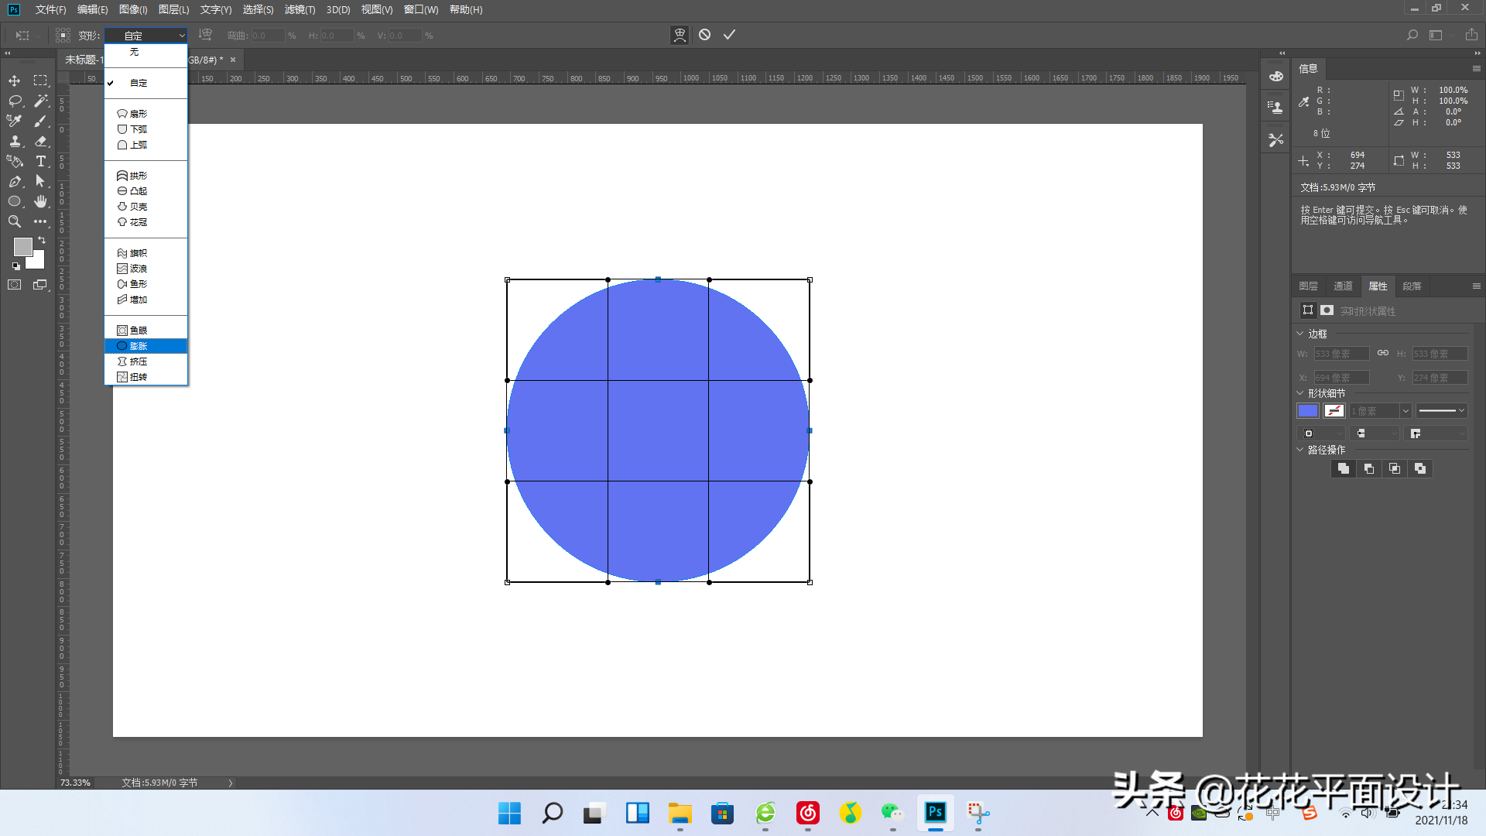Select the Eraser tool

coord(40,141)
